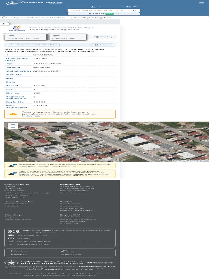The image size is (209, 279).
Task: Click the search magnifier icon
Action: pyautogui.click(x=135, y=10)
